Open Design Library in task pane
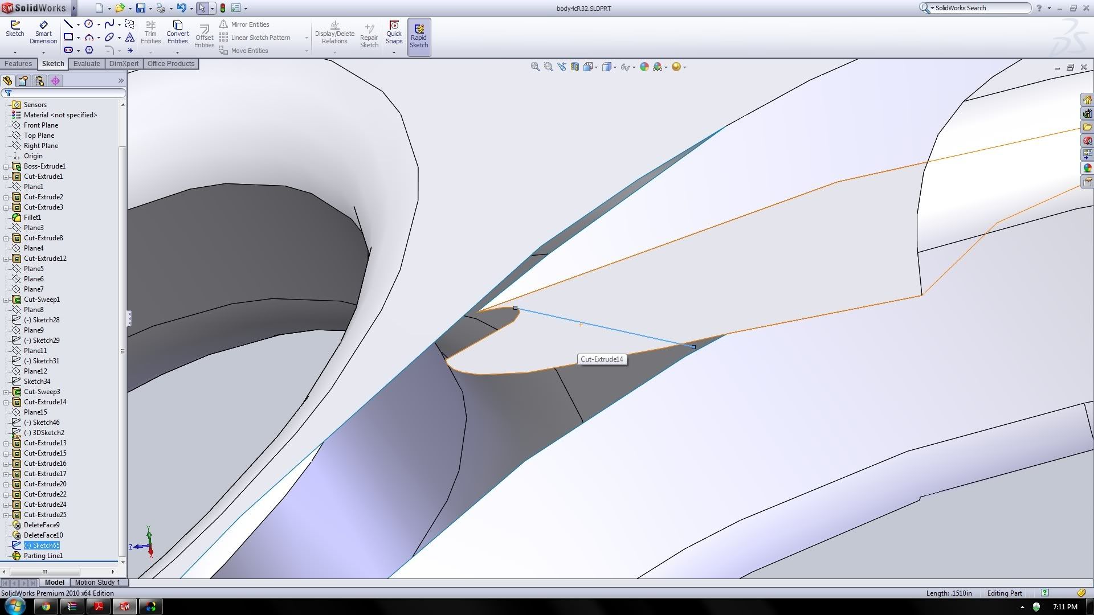The width and height of the screenshot is (1094, 615). pyautogui.click(x=1087, y=114)
